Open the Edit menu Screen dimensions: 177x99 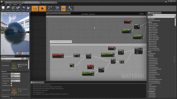point(6,4)
